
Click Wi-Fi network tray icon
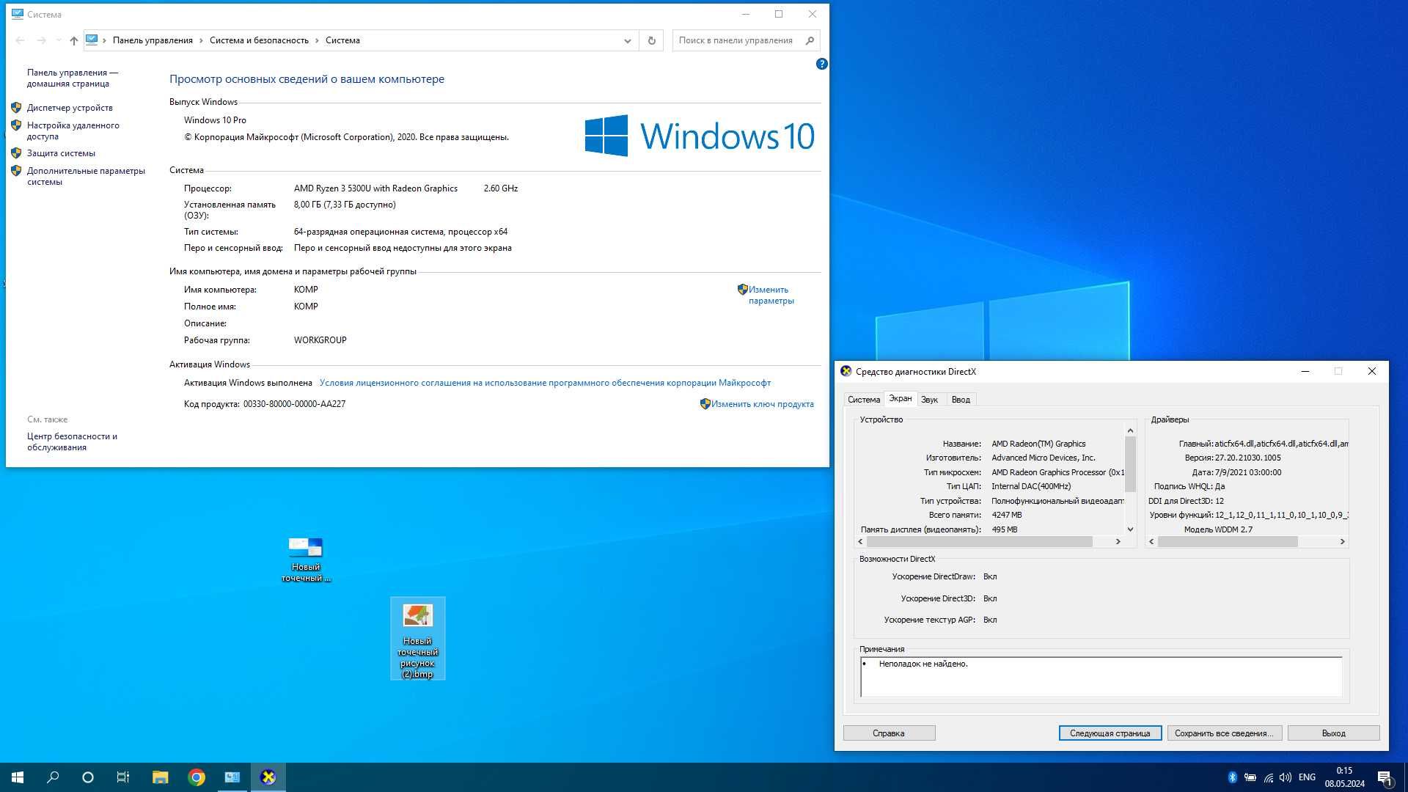[x=1268, y=777]
